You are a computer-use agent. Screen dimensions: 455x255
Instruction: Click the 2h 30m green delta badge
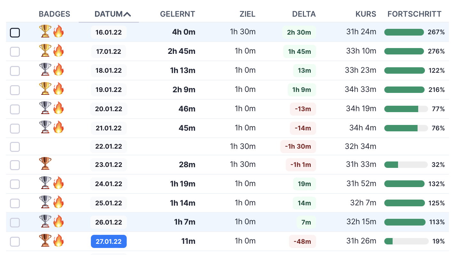(299, 32)
